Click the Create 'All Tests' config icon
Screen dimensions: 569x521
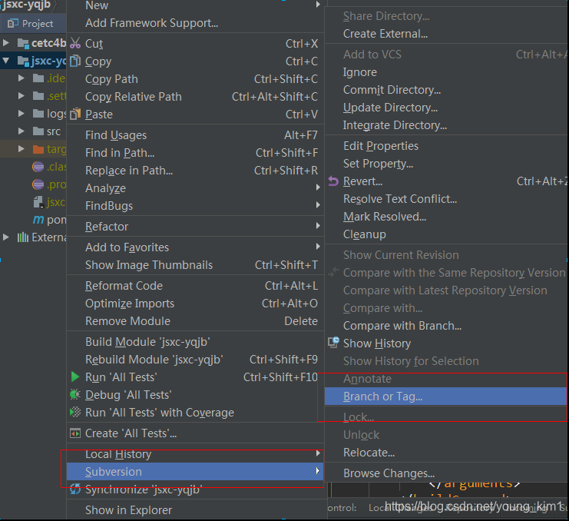tap(75, 433)
